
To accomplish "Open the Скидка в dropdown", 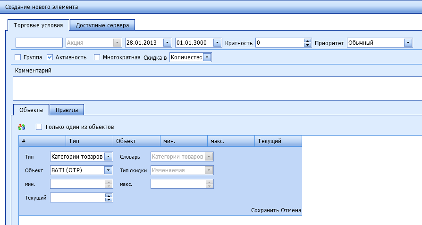I will pyautogui.click(x=207, y=57).
